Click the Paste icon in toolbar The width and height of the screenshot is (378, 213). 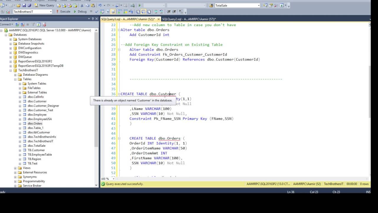pyautogui.click(x=93, y=5)
